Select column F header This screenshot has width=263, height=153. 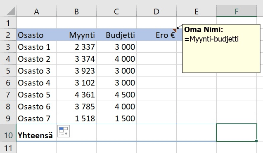[x=237, y=11]
